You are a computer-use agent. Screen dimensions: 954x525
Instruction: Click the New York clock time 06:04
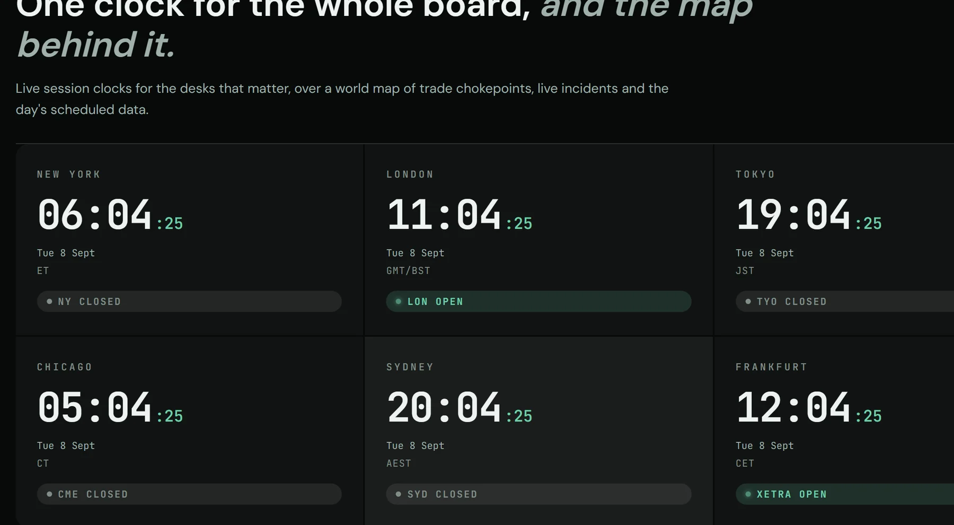coord(94,215)
